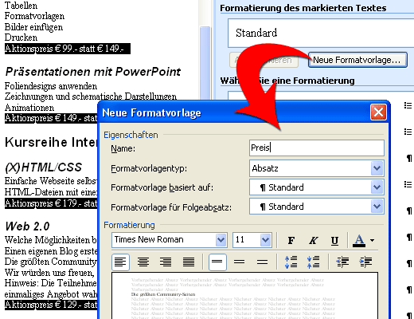Align paragraph right
414x319 pixels.
point(166,262)
